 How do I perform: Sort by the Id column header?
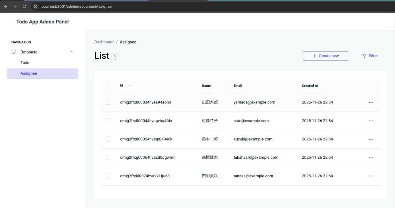pyautogui.click(x=122, y=85)
